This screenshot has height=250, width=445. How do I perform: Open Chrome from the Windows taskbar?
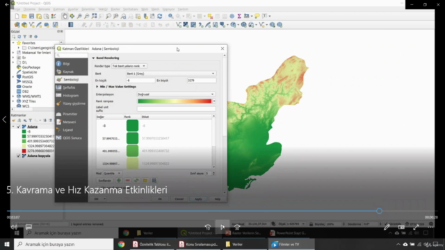point(122,244)
